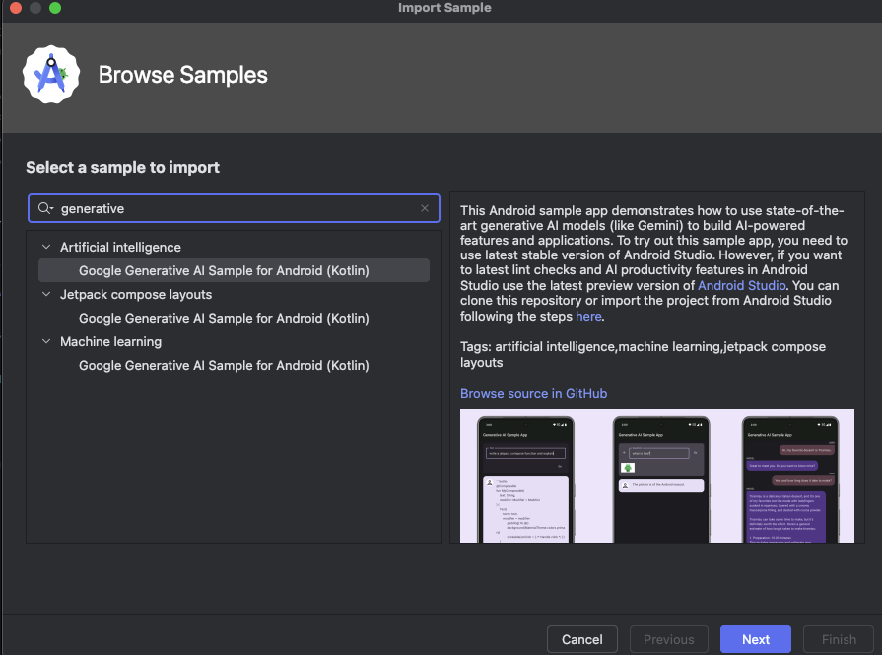Collapse the Machine learning category

[x=46, y=341]
